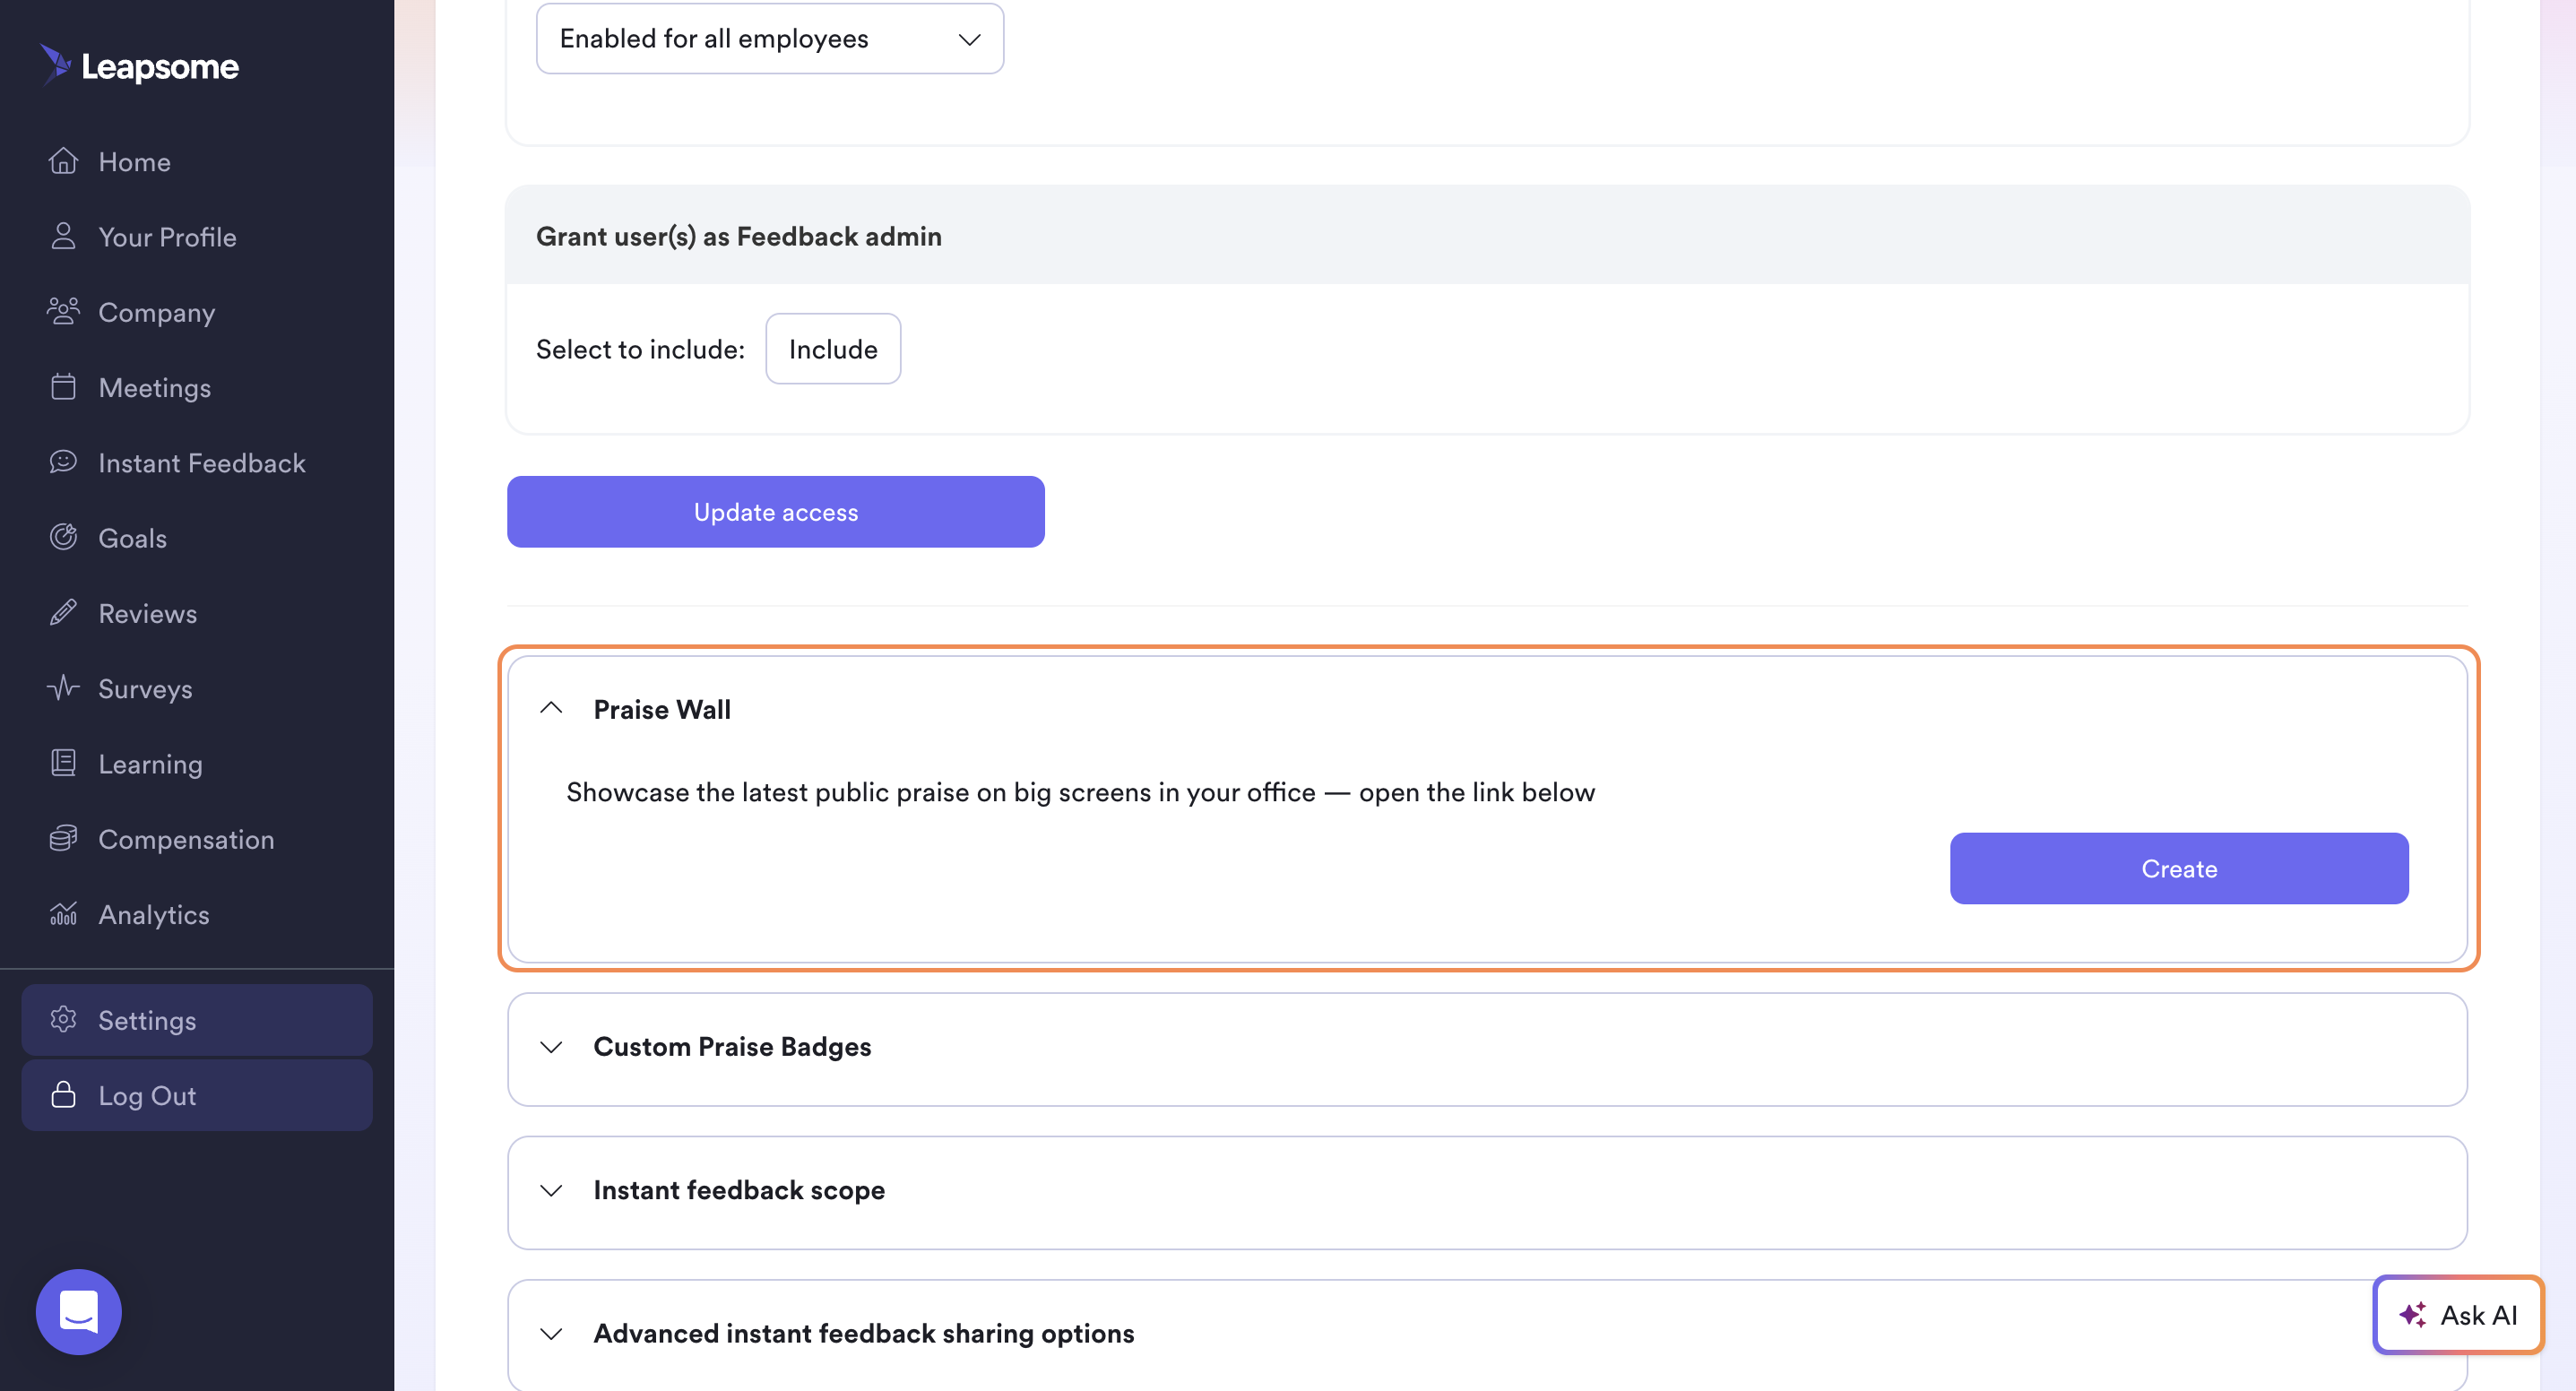The width and height of the screenshot is (2576, 1391).
Task: Open the Intercom chat launcher
Action: coord(78,1311)
